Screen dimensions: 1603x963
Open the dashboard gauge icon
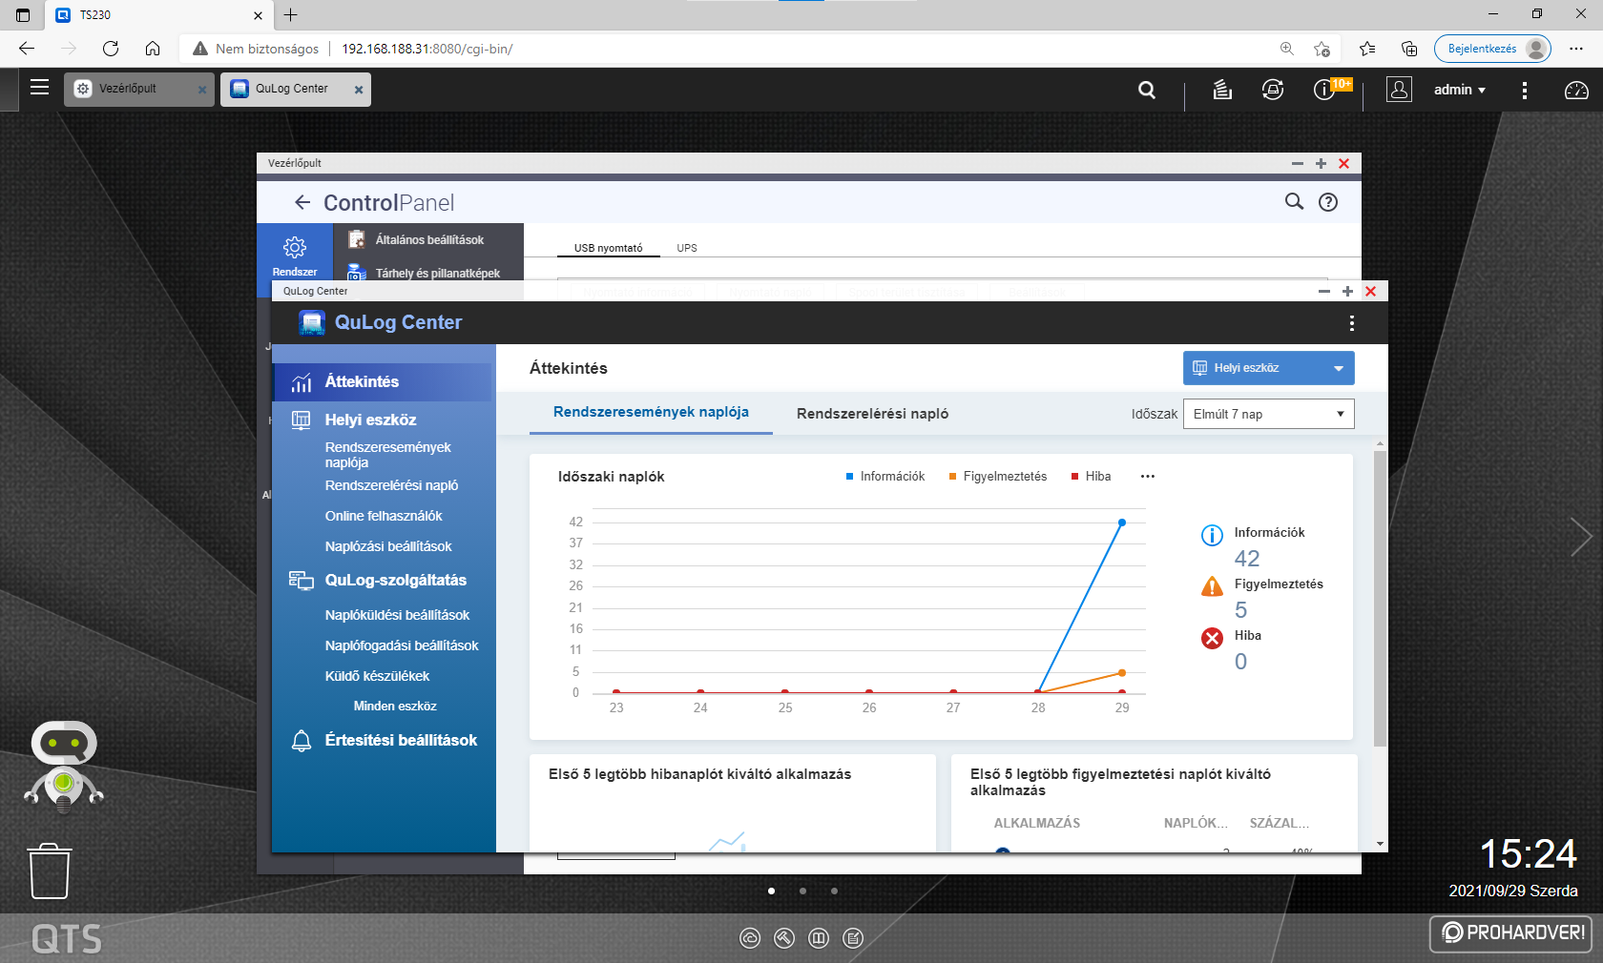[x=1576, y=90]
